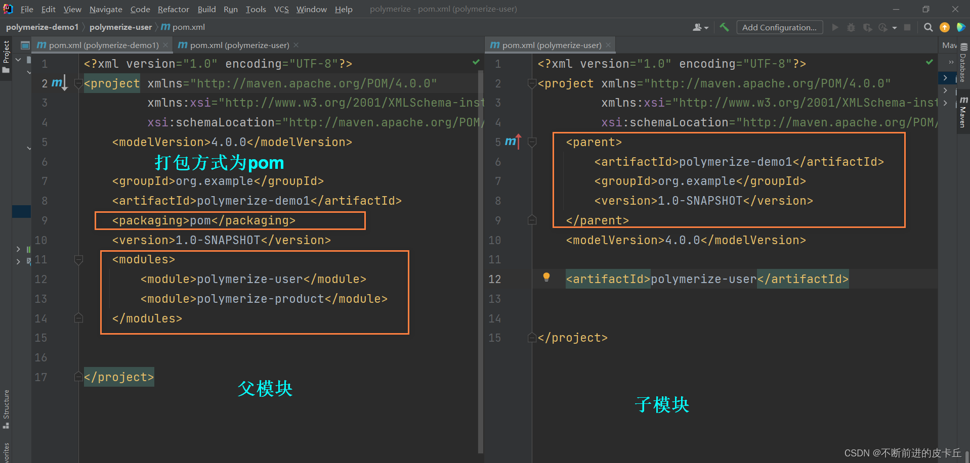Expand the selected first Maven tree node
The width and height of the screenshot is (970, 463).
tap(945, 78)
